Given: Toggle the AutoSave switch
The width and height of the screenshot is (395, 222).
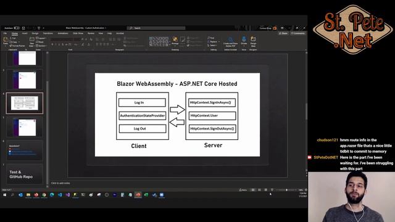Looking at the screenshot, I should [x=17, y=28].
